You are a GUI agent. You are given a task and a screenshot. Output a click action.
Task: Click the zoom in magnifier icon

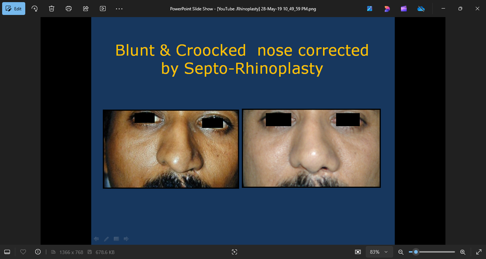(x=463, y=252)
